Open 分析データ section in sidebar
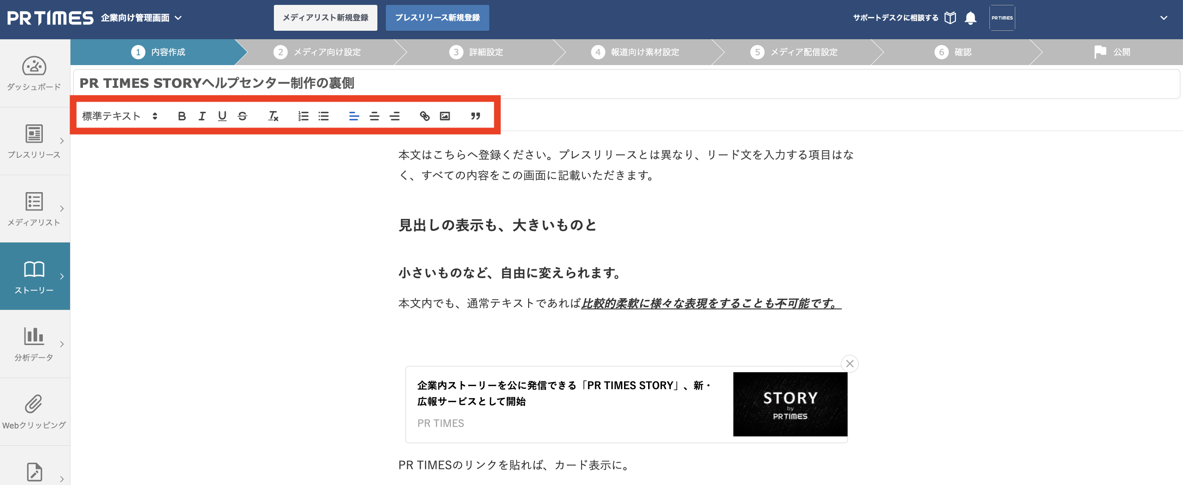 [34, 344]
